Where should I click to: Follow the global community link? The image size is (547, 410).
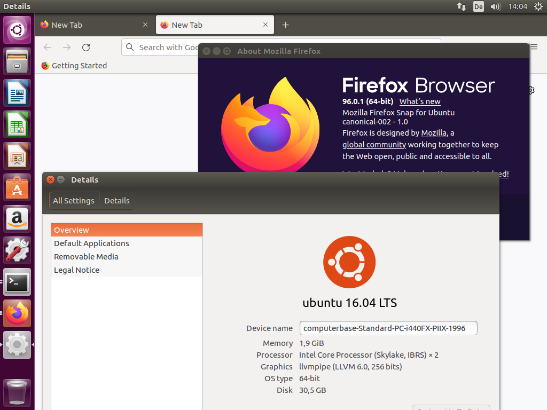point(374,145)
